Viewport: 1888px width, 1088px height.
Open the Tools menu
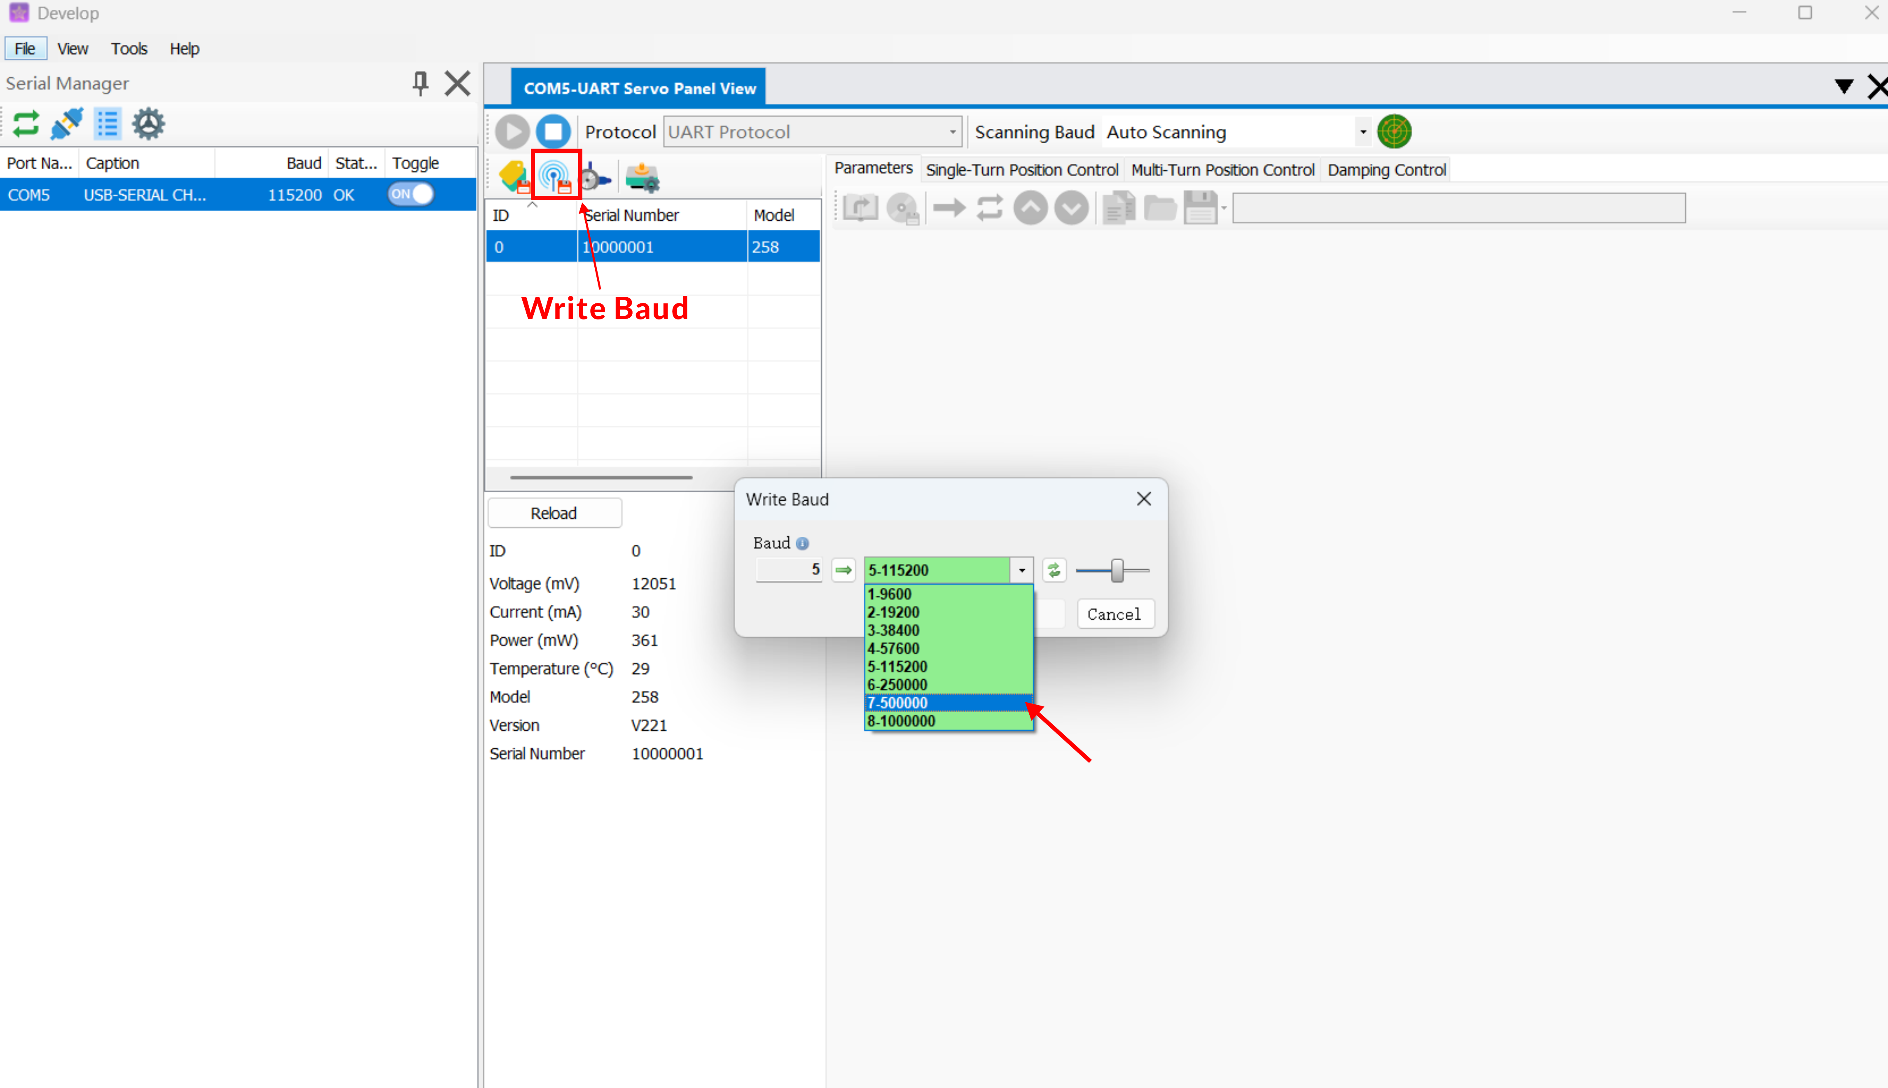(x=129, y=49)
